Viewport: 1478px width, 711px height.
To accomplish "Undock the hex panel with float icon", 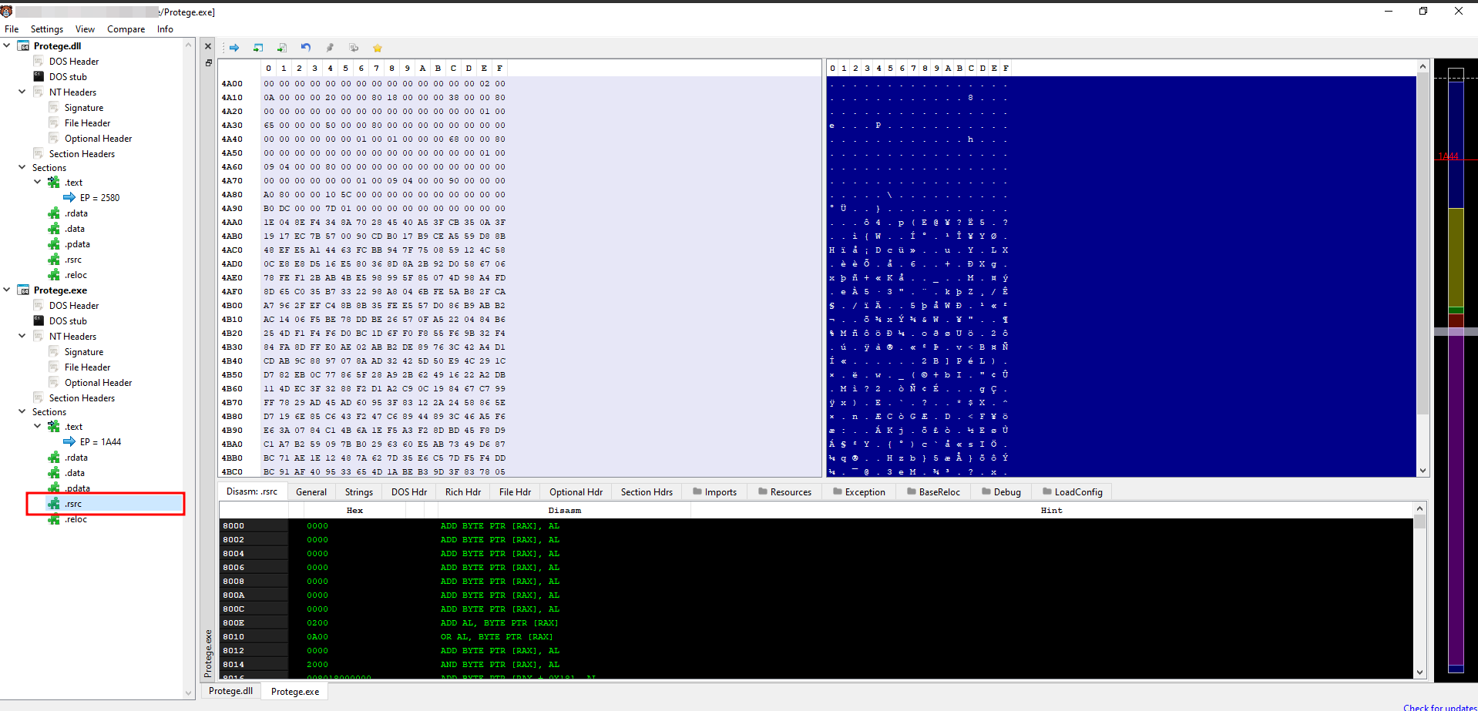I will tap(208, 63).
